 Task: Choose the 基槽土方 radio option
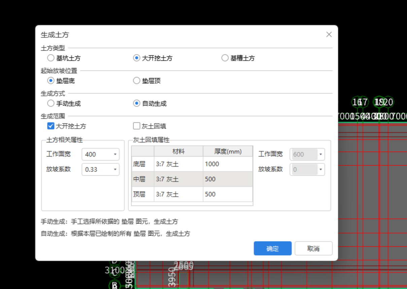225,58
